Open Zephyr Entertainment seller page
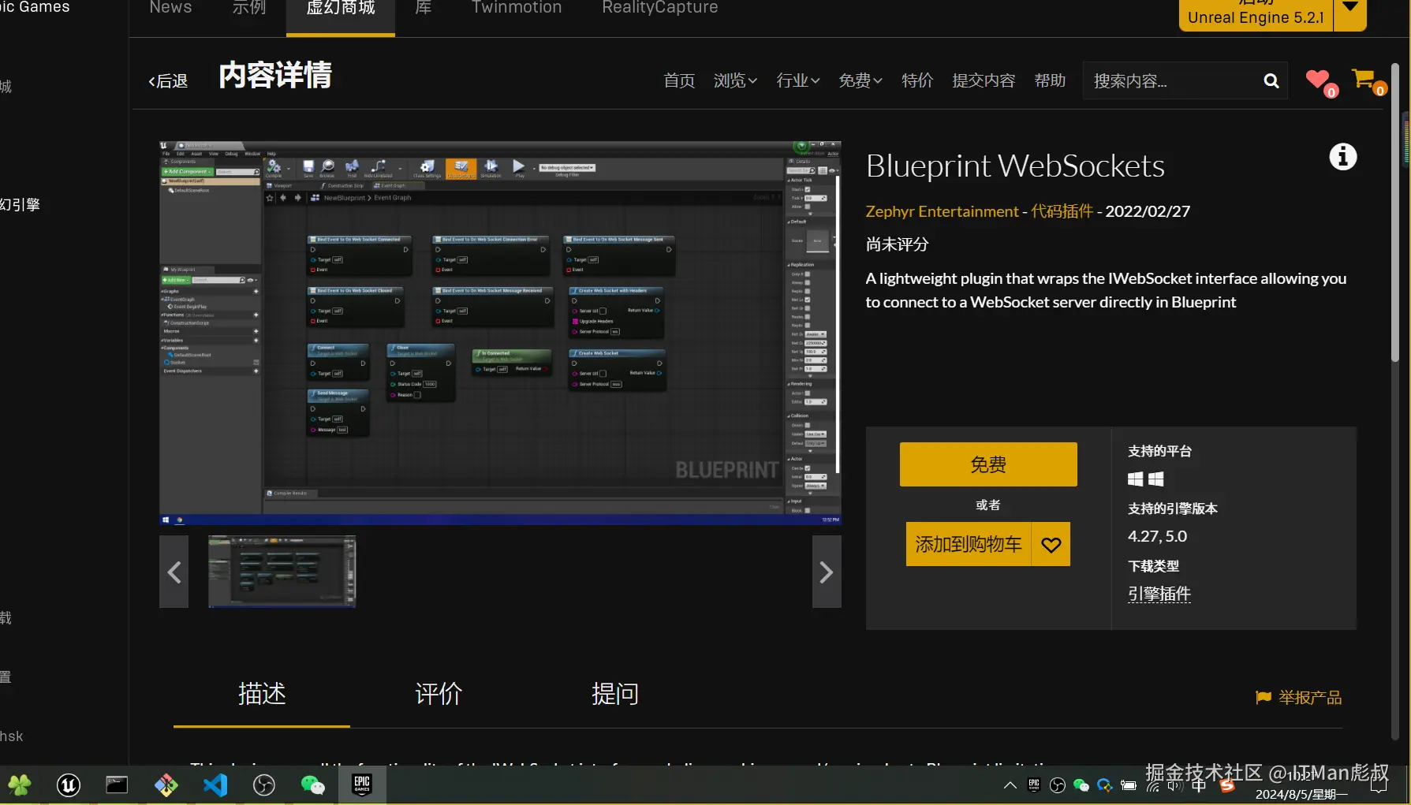1411x805 pixels. point(942,211)
